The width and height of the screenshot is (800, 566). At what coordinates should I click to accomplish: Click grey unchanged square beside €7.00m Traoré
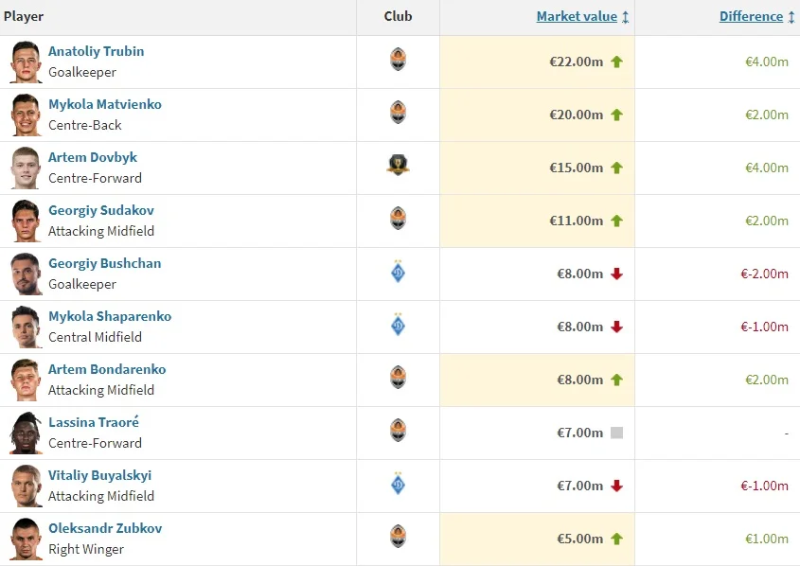click(617, 433)
